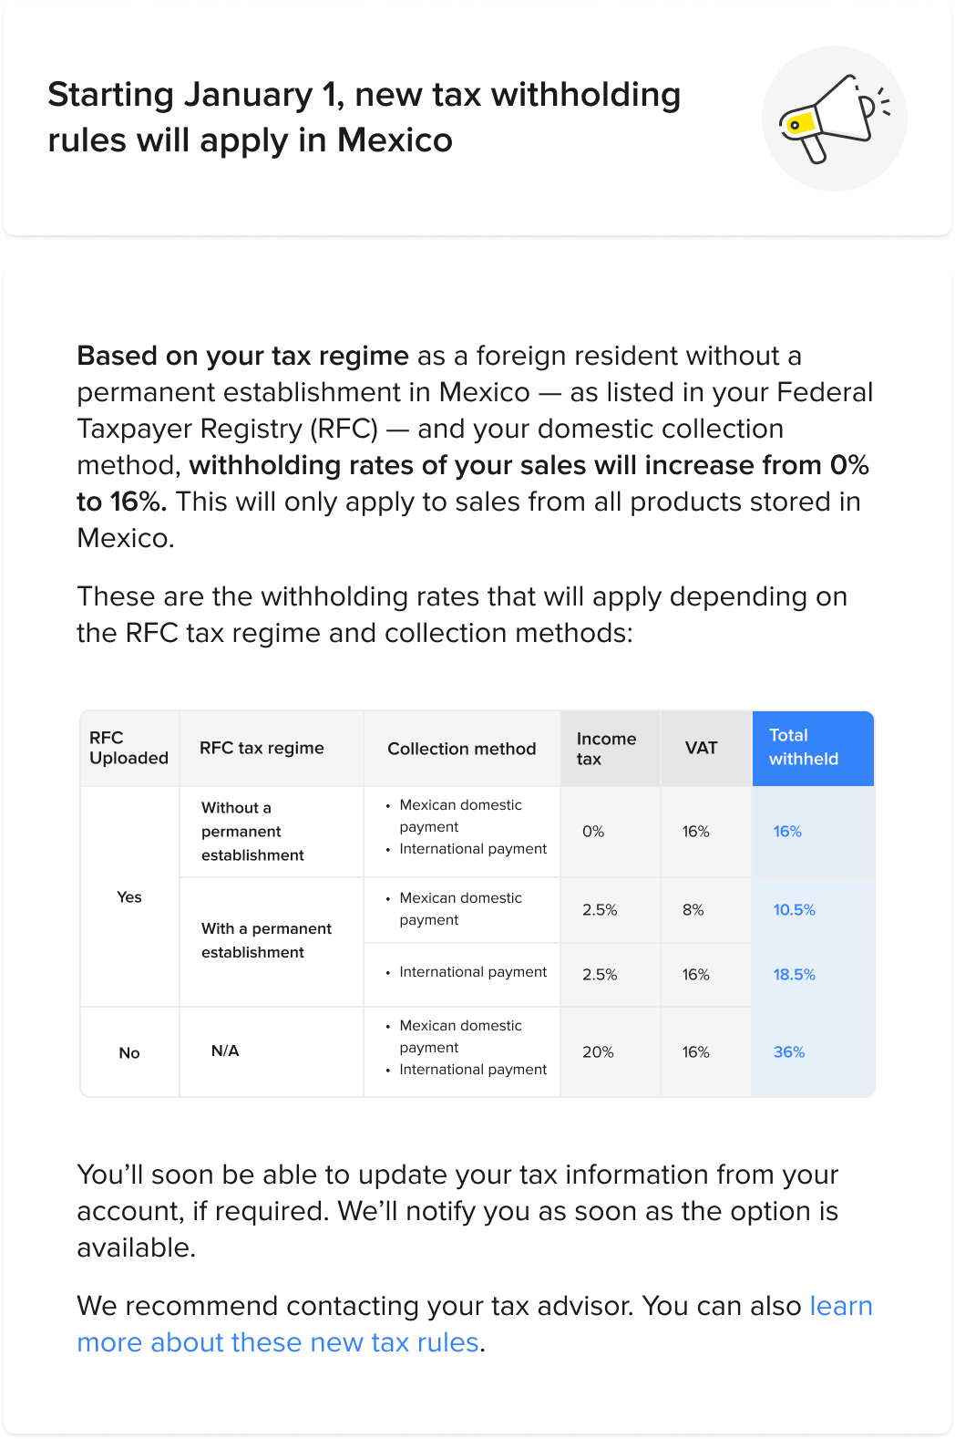The height and width of the screenshot is (1439, 955).
Task: Click the RFC tax regime header
Action: pyautogui.click(x=262, y=748)
